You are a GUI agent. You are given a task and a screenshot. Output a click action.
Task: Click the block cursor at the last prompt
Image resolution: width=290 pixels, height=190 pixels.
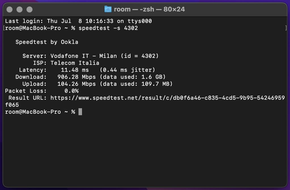pyautogui.click(x=80, y=112)
